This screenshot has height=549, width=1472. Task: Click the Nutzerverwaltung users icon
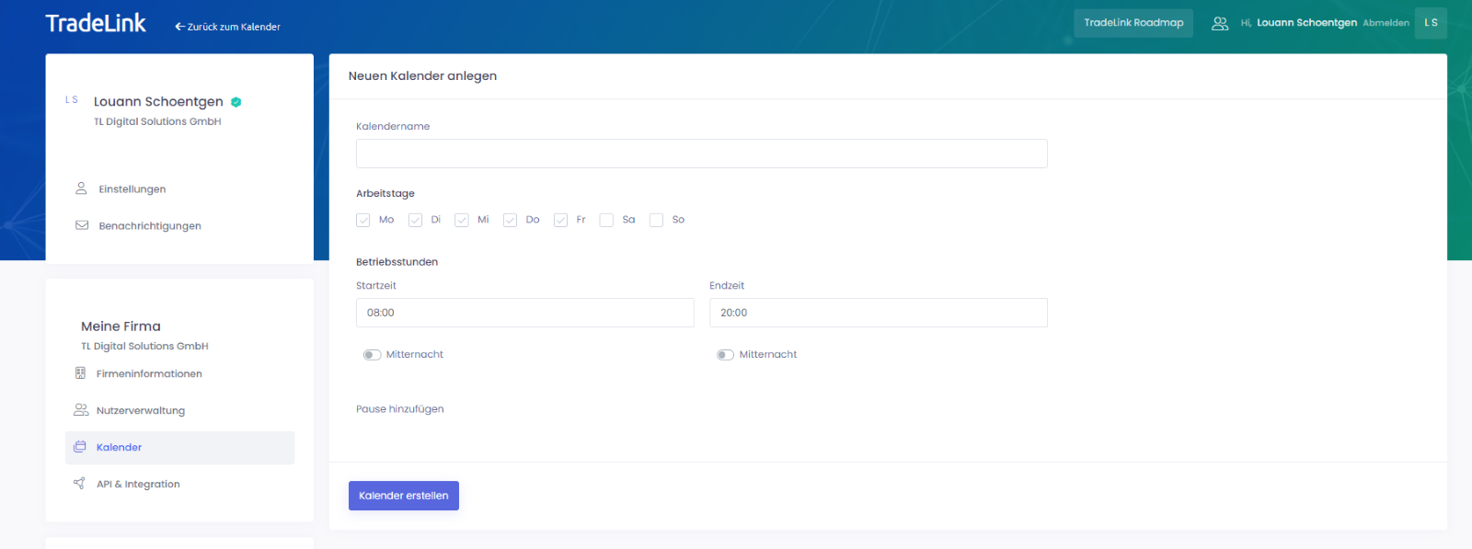(81, 410)
